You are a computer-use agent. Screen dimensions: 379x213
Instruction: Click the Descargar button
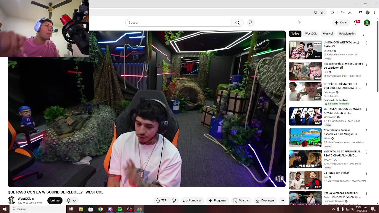point(265,201)
